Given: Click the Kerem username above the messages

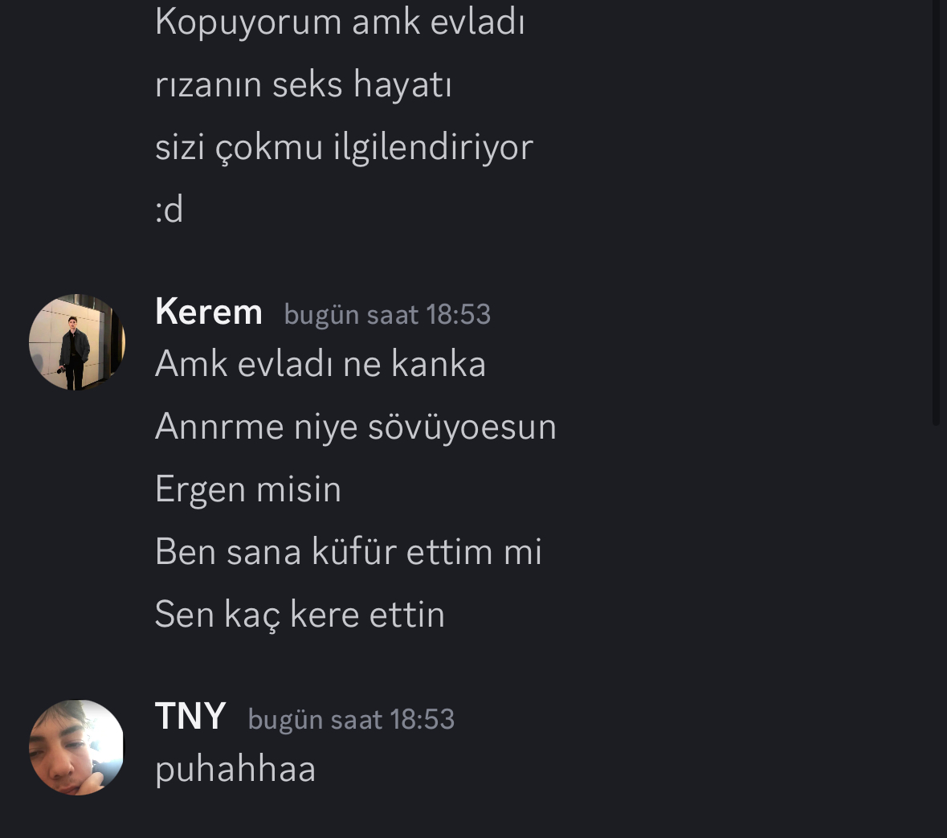Looking at the screenshot, I should point(208,313).
